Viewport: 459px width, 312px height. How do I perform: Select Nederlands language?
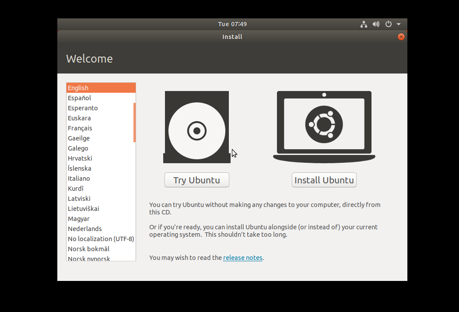[x=100, y=229]
